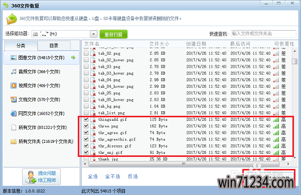
Task: Focus the 快速查找 search input field
Action: tap(263, 34)
